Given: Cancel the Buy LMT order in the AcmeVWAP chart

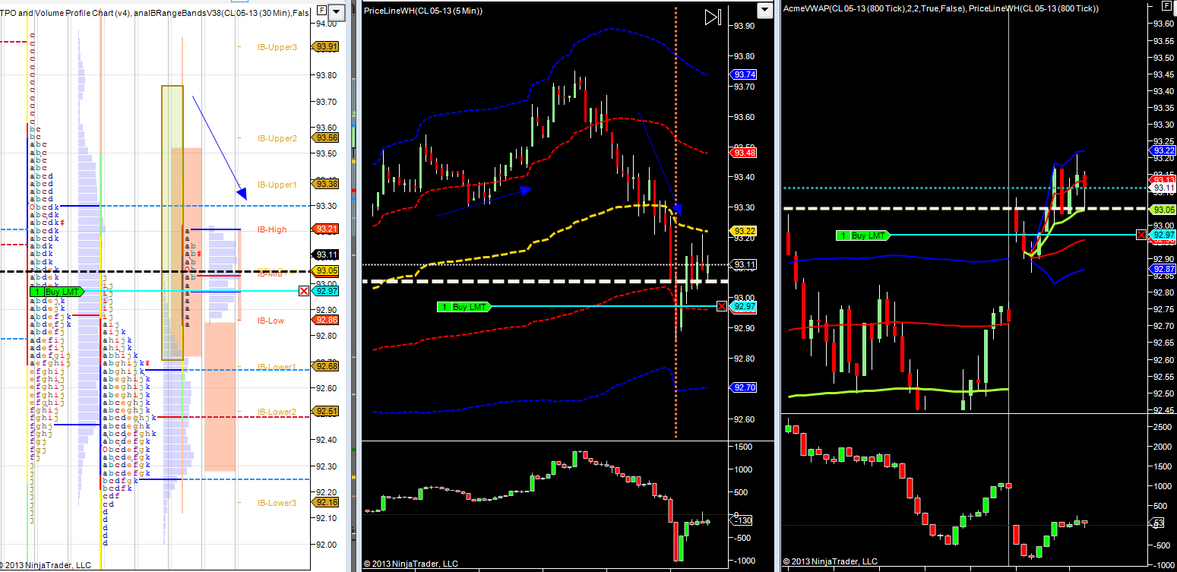Looking at the screenshot, I should click(x=1141, y=235).
